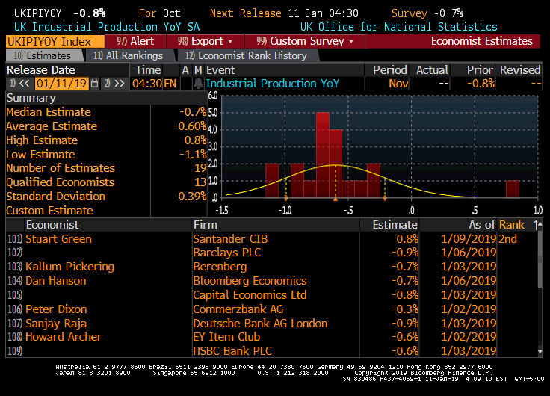
Task: Click the Berenberg firm name
Action: pyautogui.click(x=220, y=267)
